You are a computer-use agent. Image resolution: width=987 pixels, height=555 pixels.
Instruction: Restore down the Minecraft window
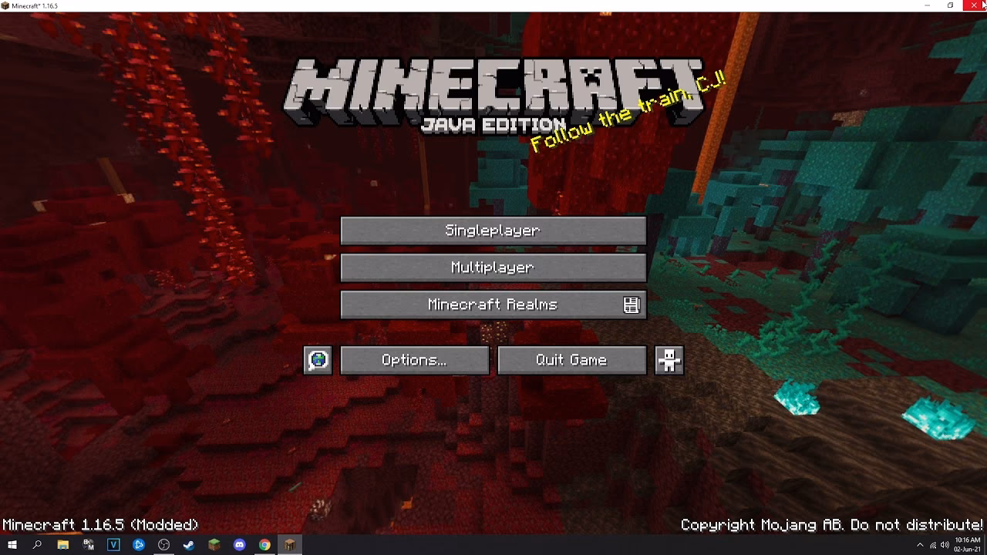click(x=951, y=5)
